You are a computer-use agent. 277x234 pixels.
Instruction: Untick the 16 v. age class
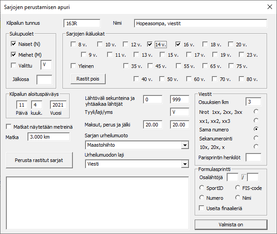(178, 44)
